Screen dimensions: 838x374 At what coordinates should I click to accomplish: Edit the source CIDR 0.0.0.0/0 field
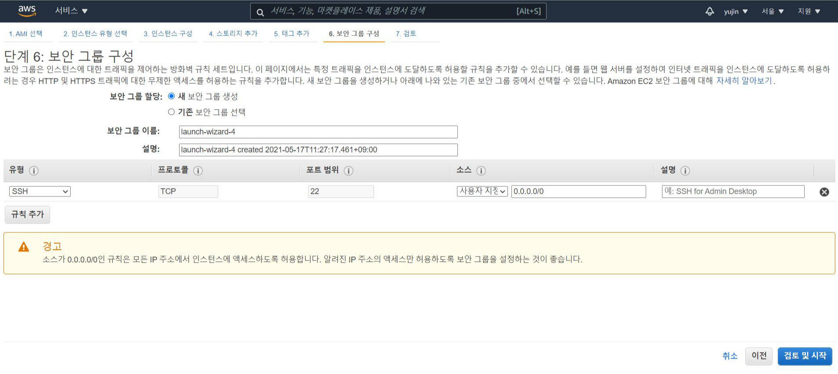tap(579, 191)
